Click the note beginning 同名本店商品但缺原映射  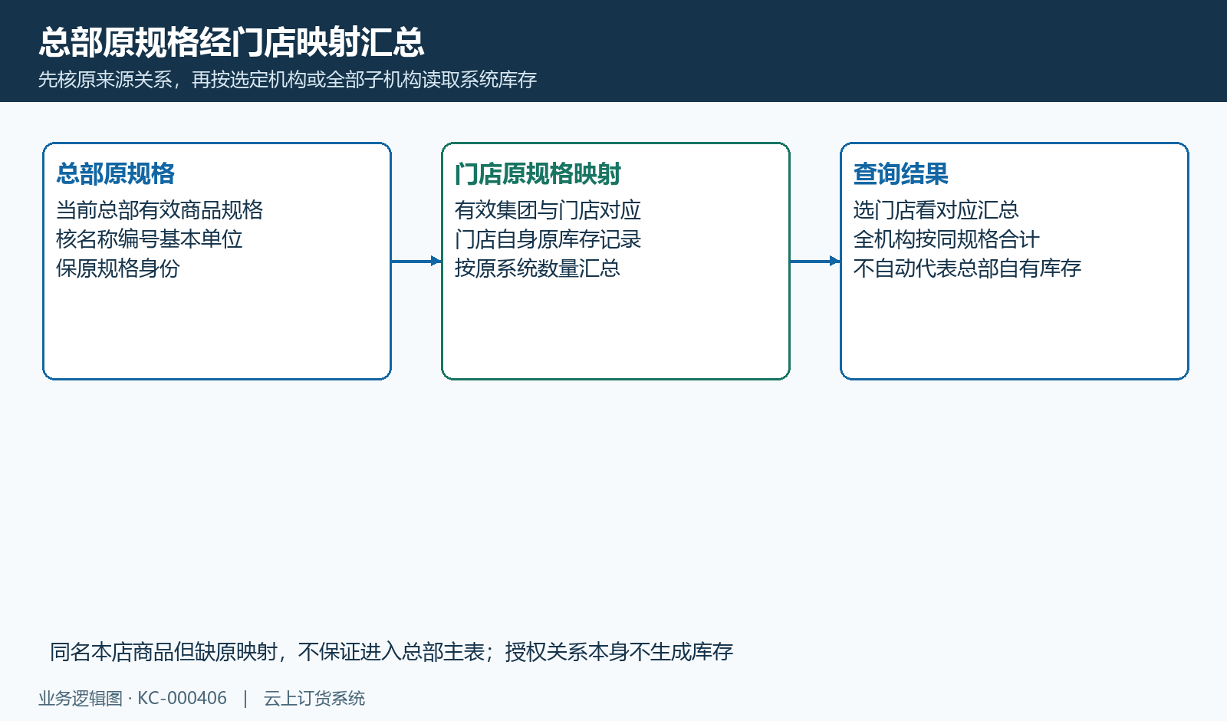click(x=392, y=652)
